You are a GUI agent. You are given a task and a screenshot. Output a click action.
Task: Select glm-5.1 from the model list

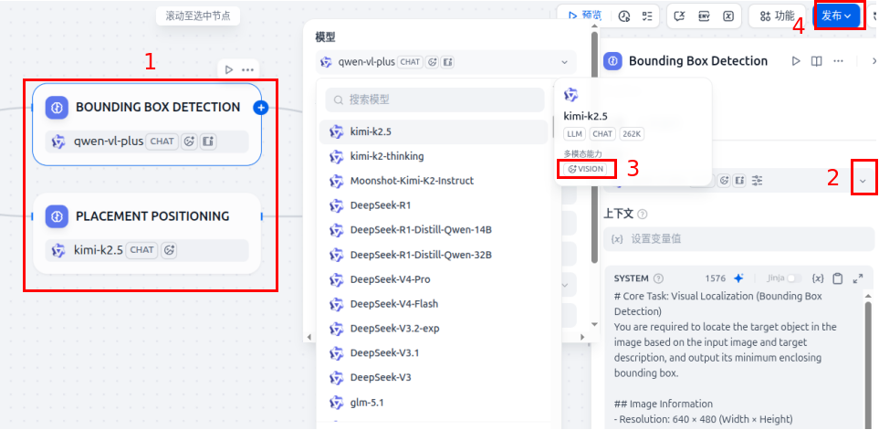(x=434, y=403)
